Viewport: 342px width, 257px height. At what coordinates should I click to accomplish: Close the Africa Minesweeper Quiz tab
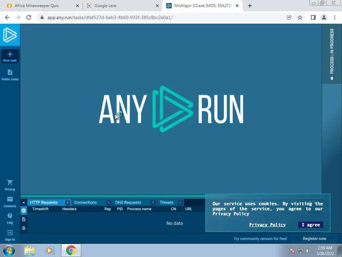tap(77, 6)
